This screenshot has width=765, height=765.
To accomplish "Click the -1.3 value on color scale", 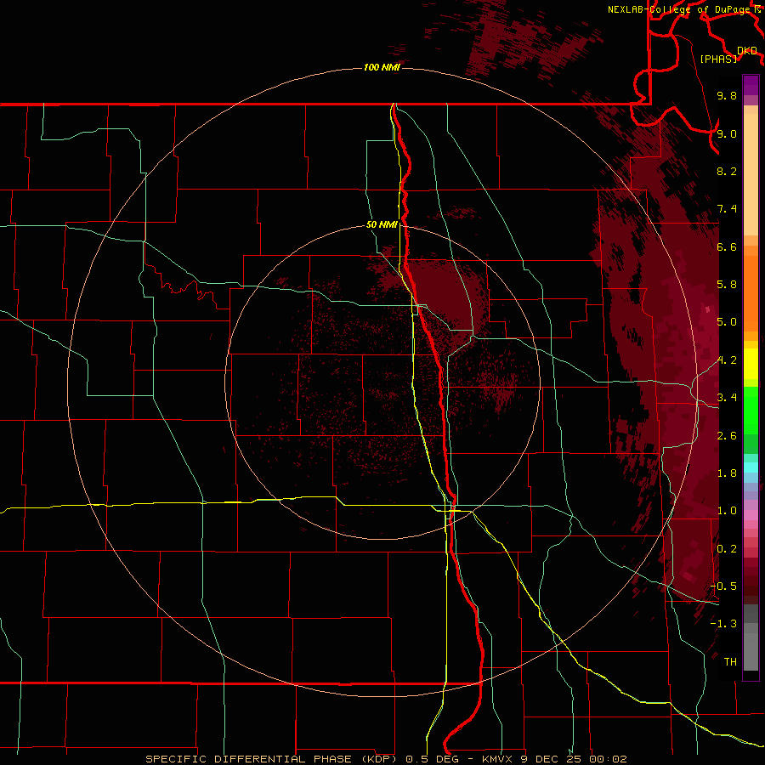I will coord(723,624).
